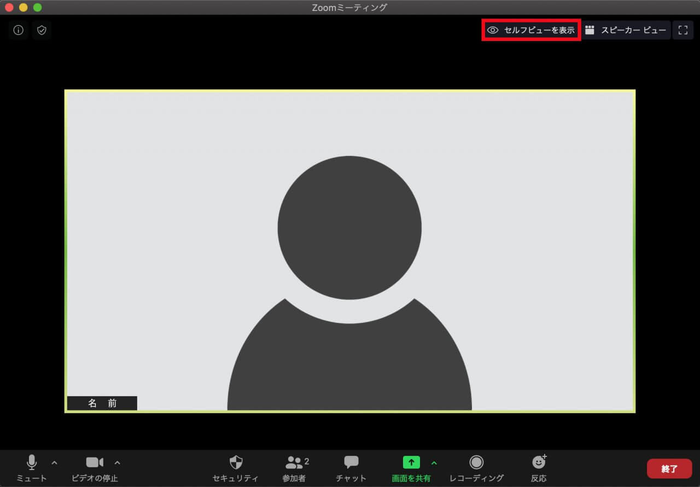Mute the microphone (ミュート)
Viewport: 700px width, 487px height.
click(x=32, y=468)
